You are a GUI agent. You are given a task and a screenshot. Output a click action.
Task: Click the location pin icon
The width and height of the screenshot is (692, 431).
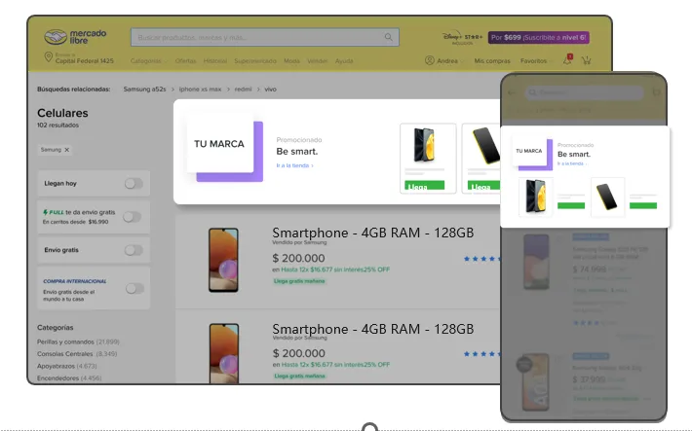[x=49, y=56]
